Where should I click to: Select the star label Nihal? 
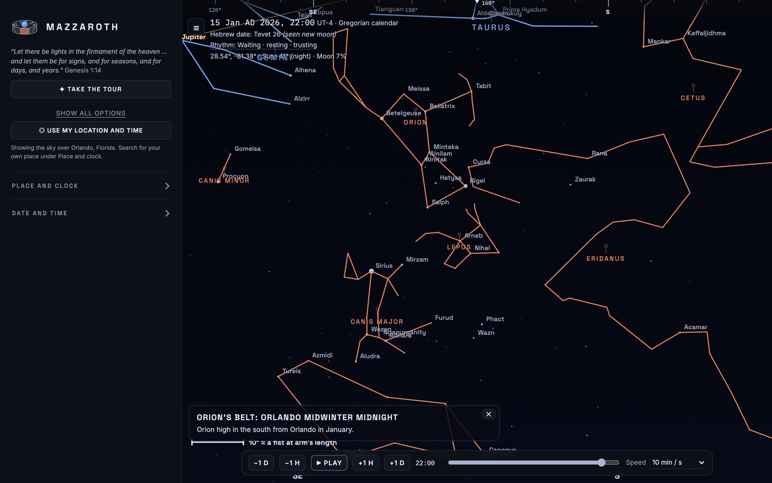tap(482, 248)
